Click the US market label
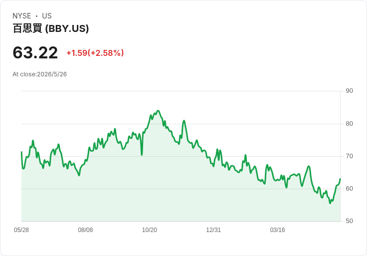Viewport: 367px width, 256px height. coord(47,16)
